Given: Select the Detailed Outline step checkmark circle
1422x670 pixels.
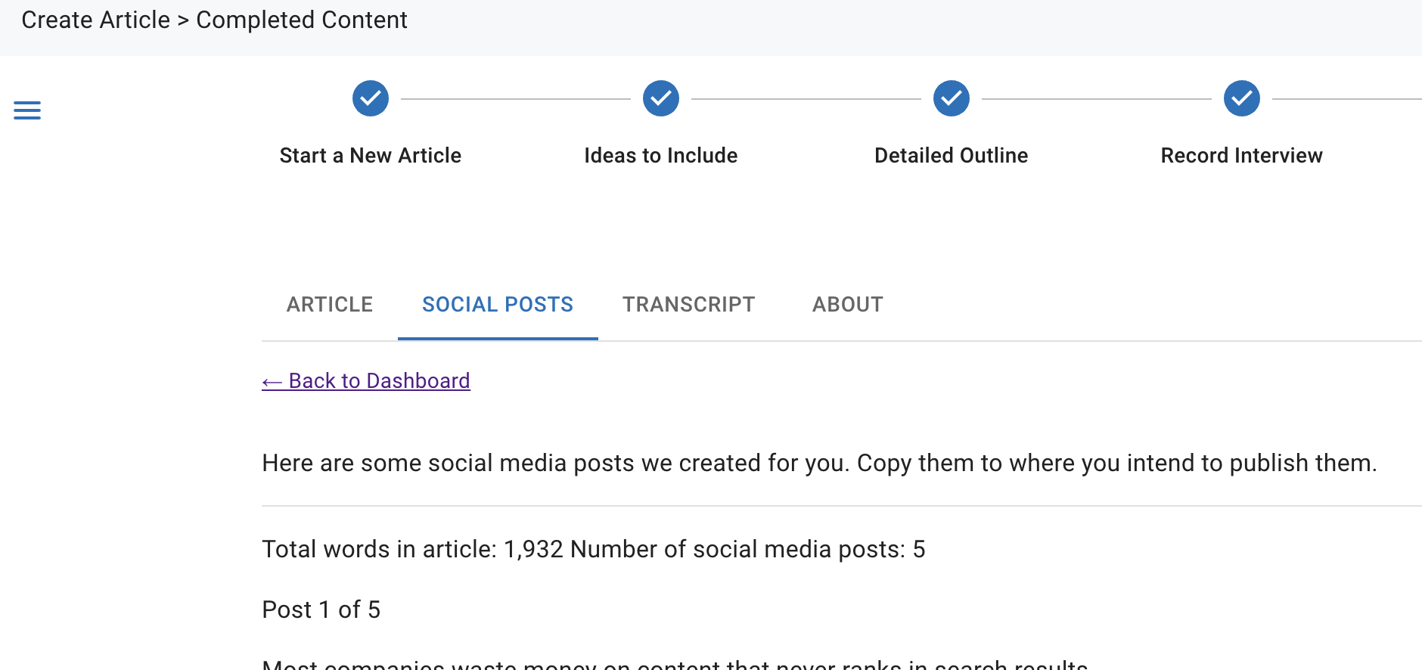Looking at the screenshot, I should [x=952, y=98].
